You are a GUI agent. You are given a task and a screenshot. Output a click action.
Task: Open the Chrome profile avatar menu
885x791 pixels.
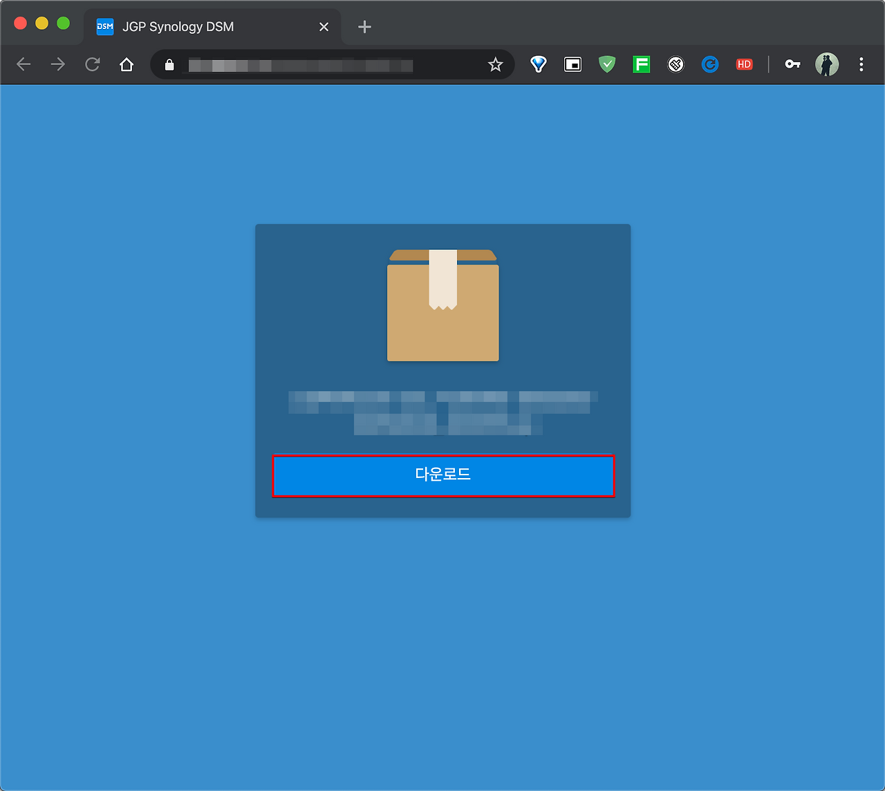click(828, 64)
